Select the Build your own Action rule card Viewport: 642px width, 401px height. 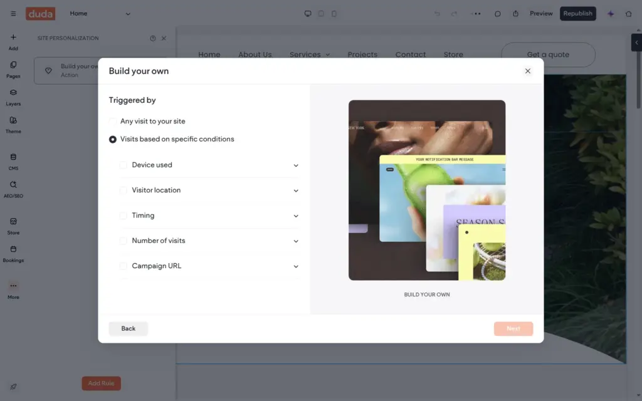[x=66, y=71]
